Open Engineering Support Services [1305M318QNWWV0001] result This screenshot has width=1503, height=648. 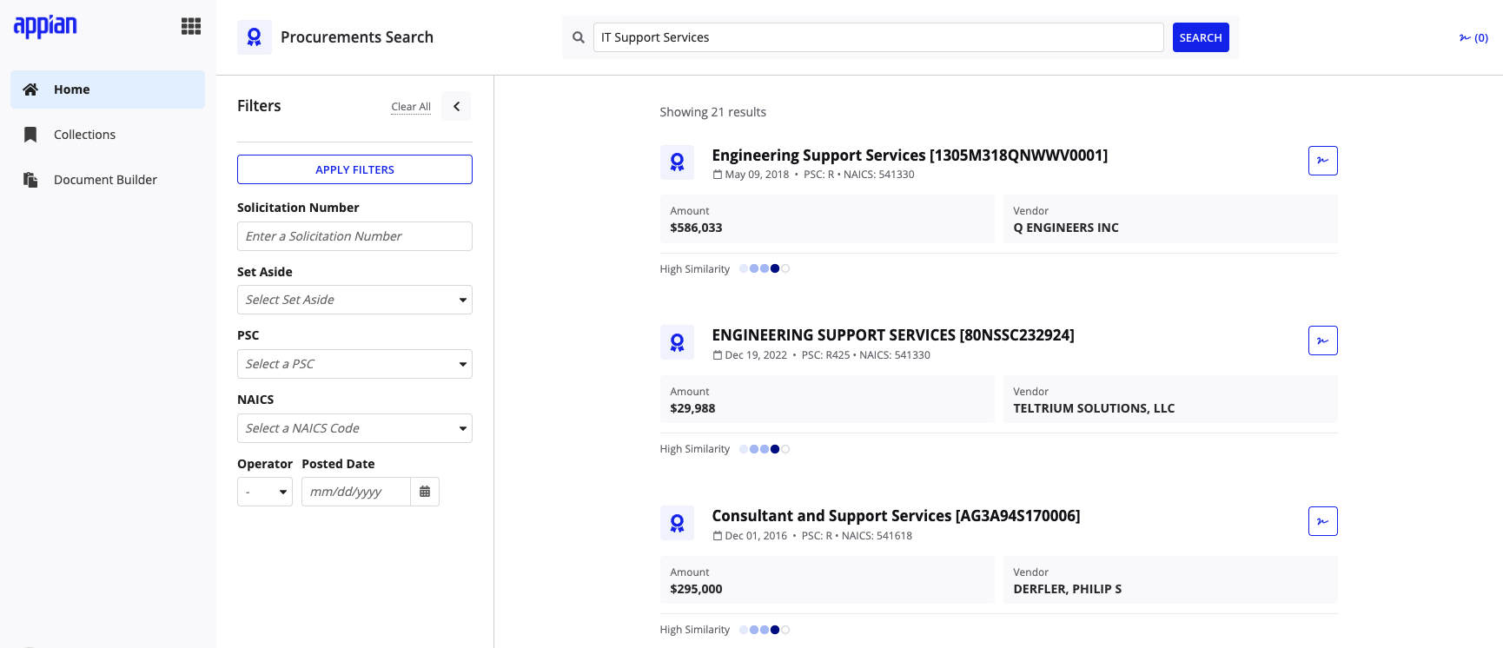(910, 155)
